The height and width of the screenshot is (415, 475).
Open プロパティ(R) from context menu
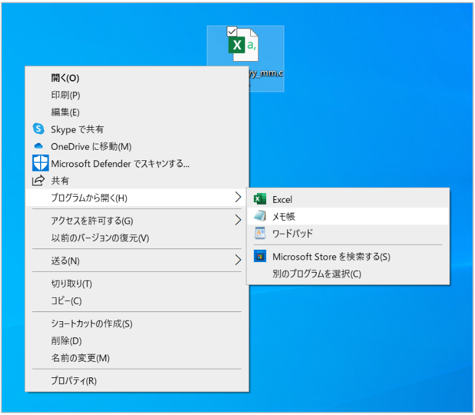click(x=73, y=380)
